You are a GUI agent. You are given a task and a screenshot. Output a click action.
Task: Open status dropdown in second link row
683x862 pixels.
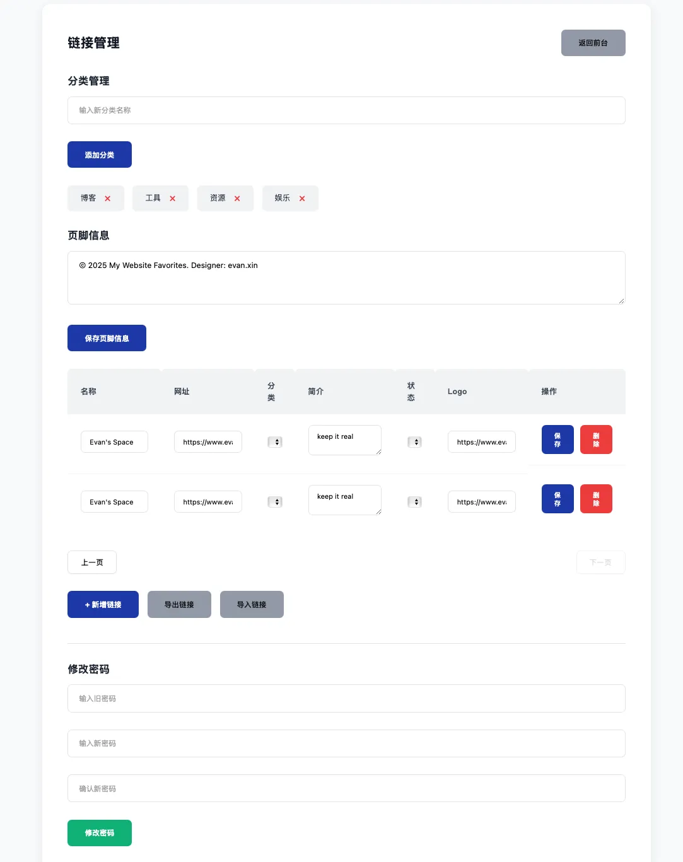click(x=414, y=502)
